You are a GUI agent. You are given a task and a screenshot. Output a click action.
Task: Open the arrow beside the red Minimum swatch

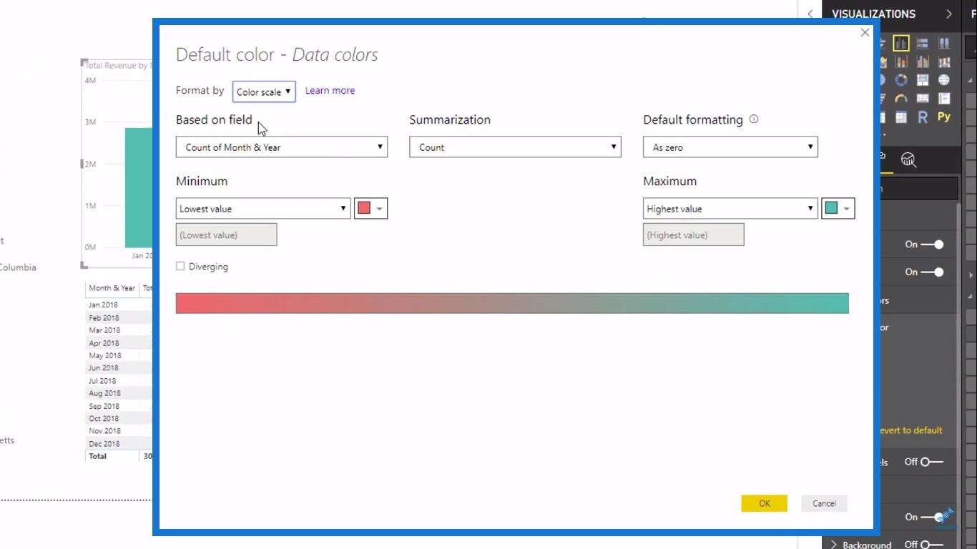click(x=380, y=209)
